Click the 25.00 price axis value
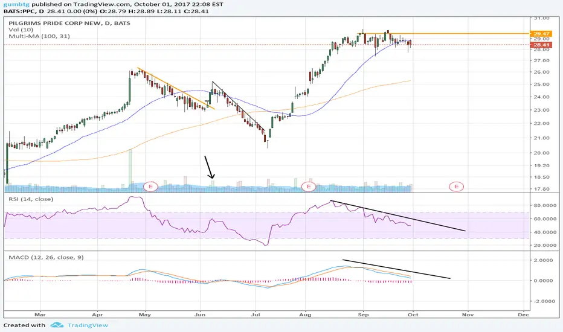This screenshot has width=563, height=332. 541,85
